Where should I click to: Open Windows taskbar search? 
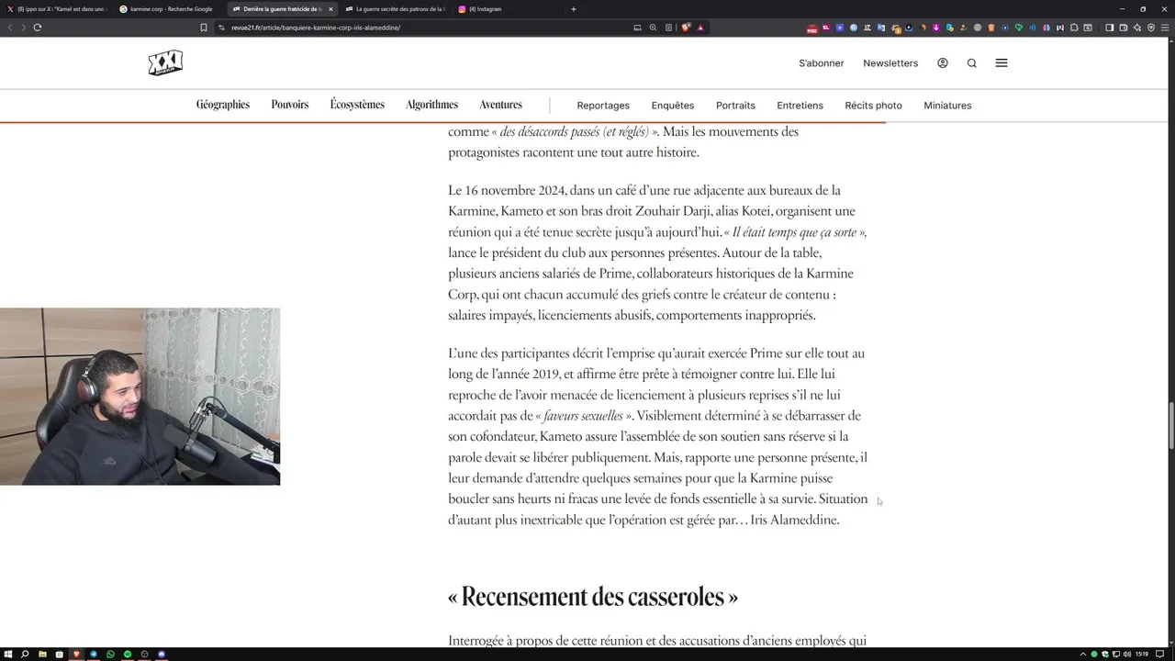coord(25,654)
